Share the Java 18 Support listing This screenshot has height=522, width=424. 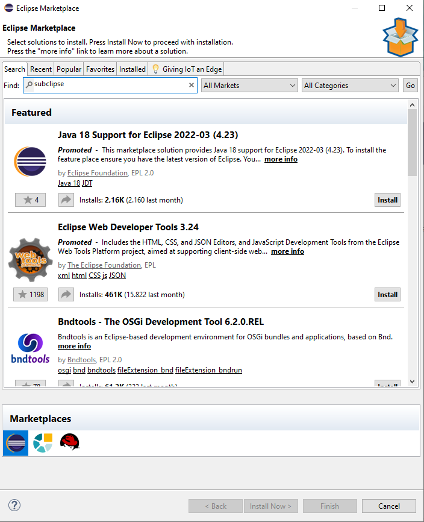click(x=66, y=200)
